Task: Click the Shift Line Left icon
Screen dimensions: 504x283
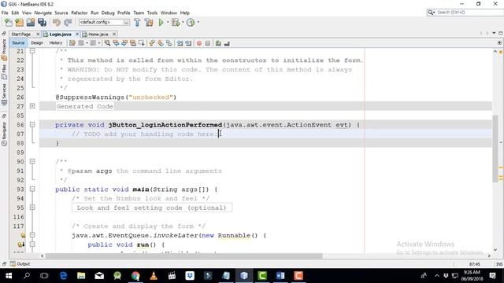Action: point(180,43)
